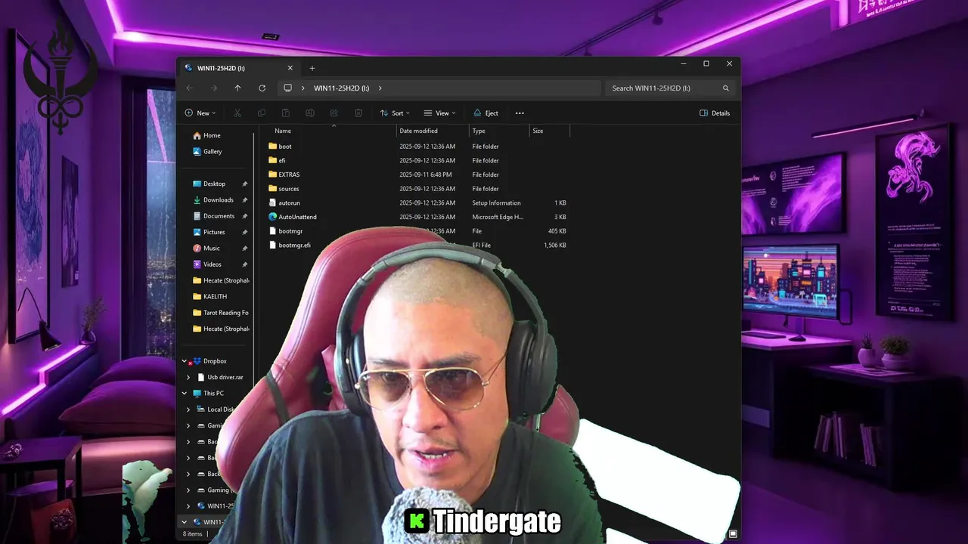The height and width of the screenshot is (544, 968).
Task: Open the View dropdown menu
Action: tap(439, 113)
